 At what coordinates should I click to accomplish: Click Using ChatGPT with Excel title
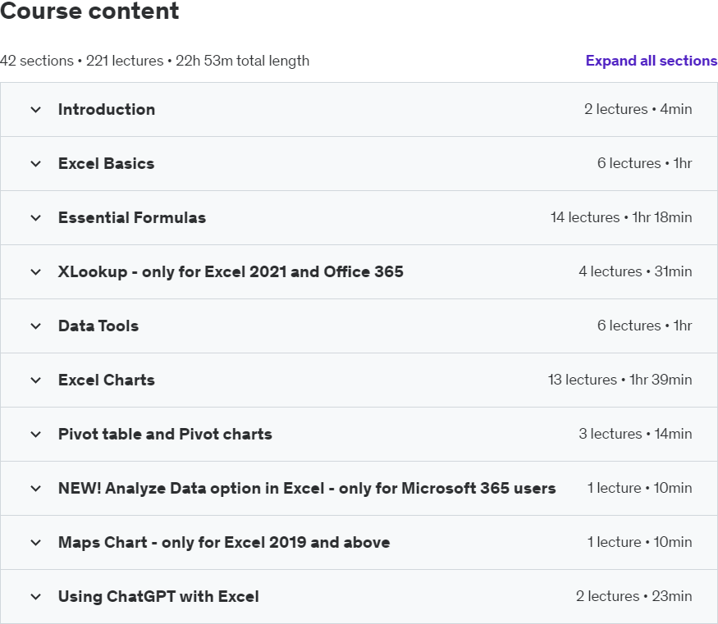point(158,596)
